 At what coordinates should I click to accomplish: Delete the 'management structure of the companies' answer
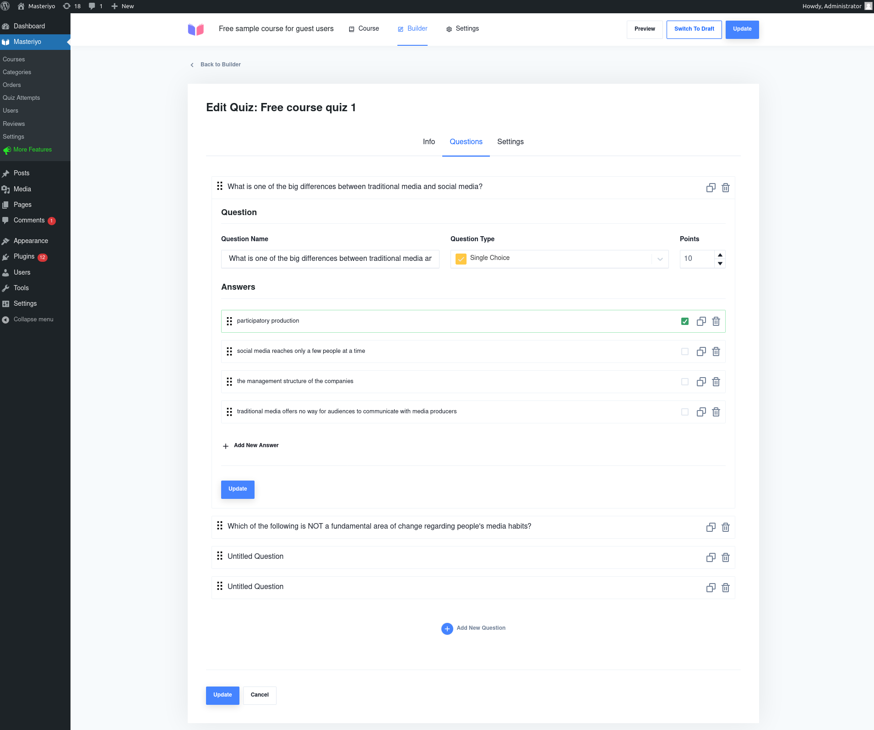(x=716, y=382)
